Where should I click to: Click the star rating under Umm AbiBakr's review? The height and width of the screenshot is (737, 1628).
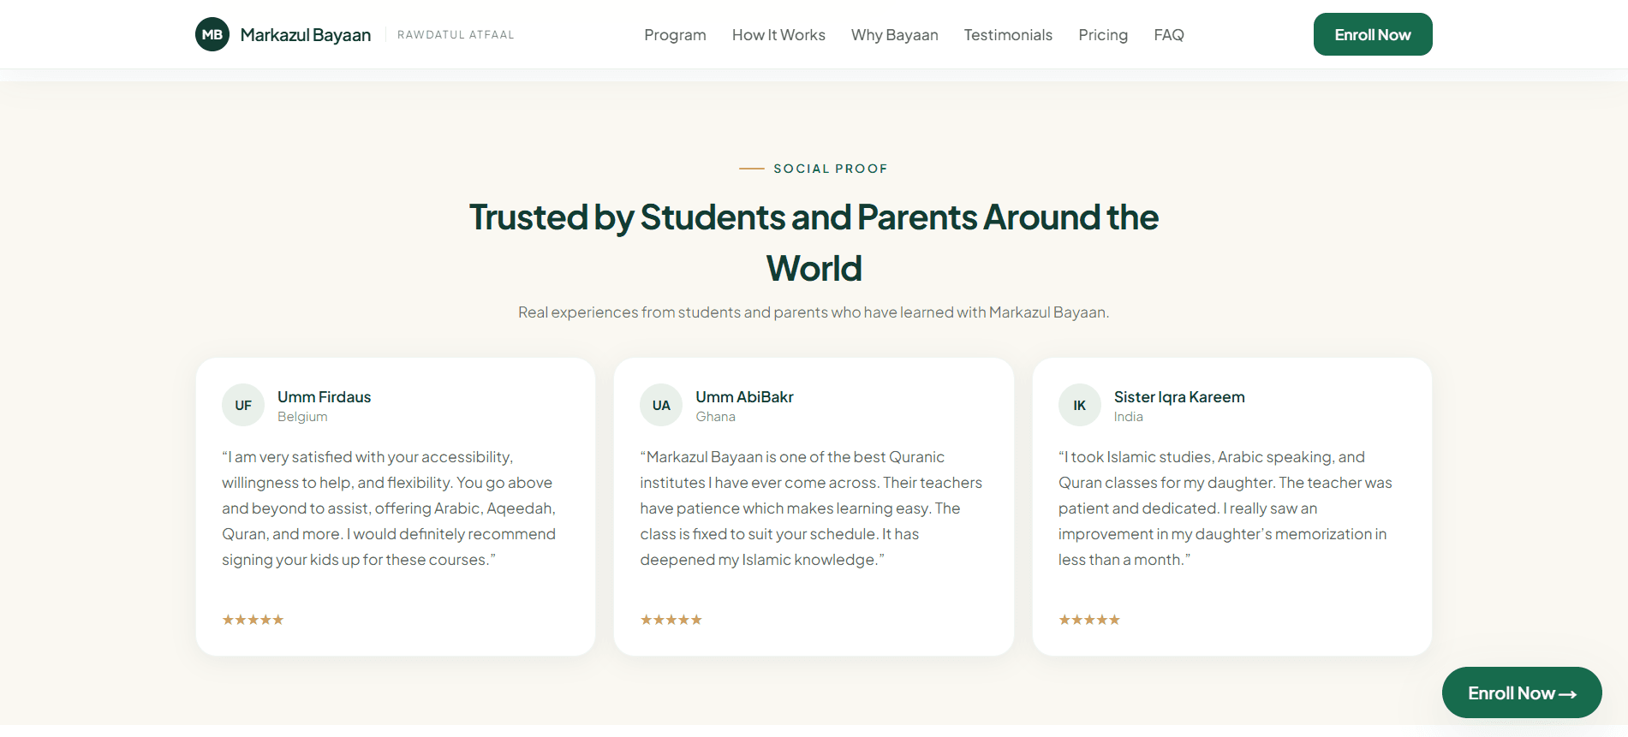pyautogui.click(x=671, y=620)
